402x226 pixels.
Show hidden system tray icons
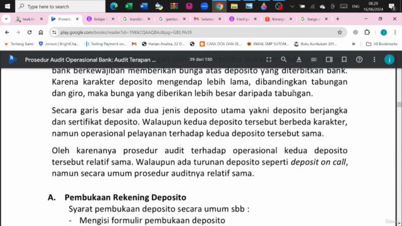[x=291, y=6]
